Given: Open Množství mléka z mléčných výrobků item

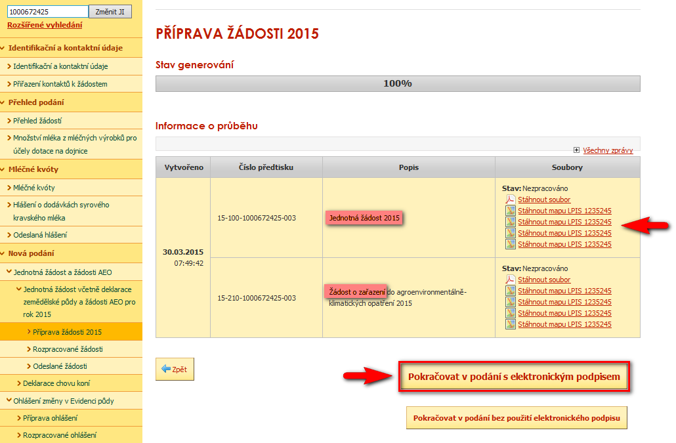Looking at the screenshot, I should pyautogui.click(x=75, y=144).
